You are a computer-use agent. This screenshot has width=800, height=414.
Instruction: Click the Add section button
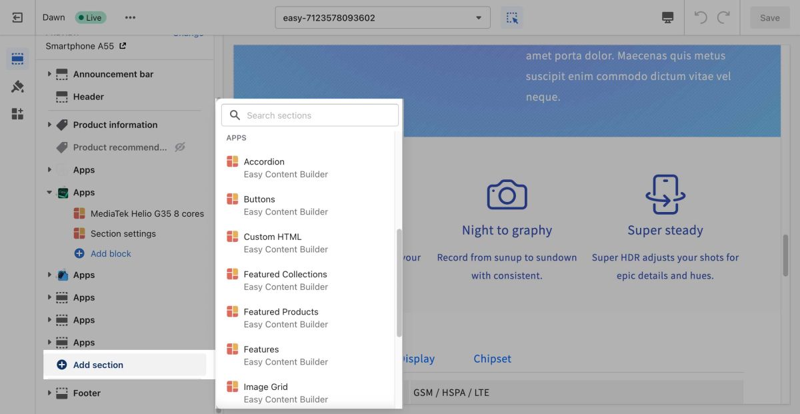click(125, 365)
